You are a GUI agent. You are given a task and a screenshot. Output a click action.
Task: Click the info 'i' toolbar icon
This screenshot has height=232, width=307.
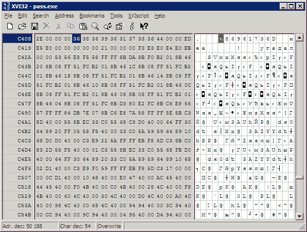click(x=132, y=26)
